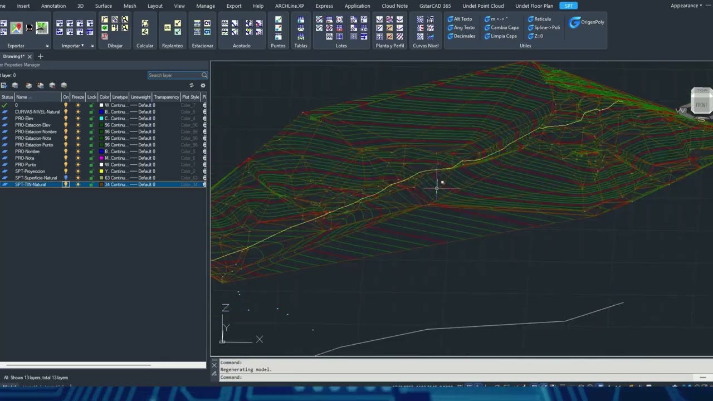Click the Z=0 utility
The width and height of the screenshot is (713, 401).
(535, 36)
